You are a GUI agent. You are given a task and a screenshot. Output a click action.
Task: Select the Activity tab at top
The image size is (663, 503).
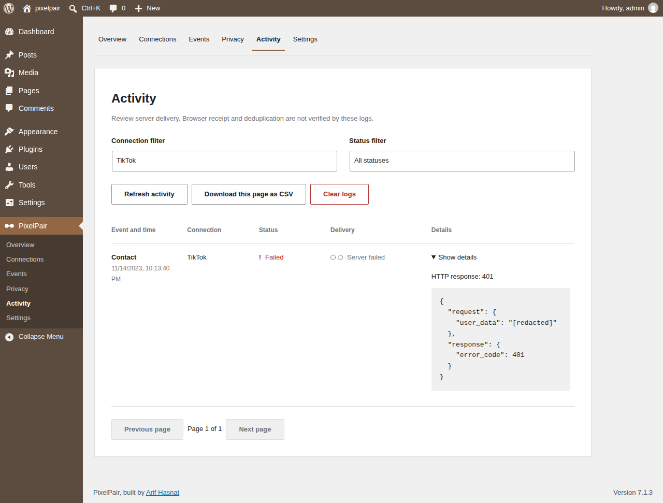click(268, 39)
